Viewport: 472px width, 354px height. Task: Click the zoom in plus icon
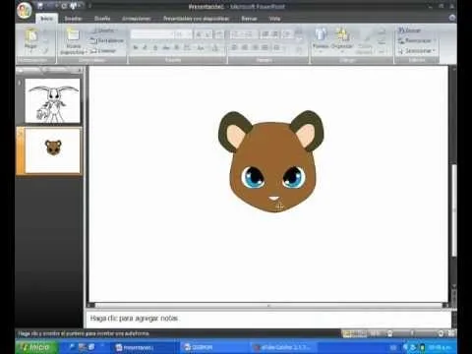pyautogui.click(x=441, y=333)
